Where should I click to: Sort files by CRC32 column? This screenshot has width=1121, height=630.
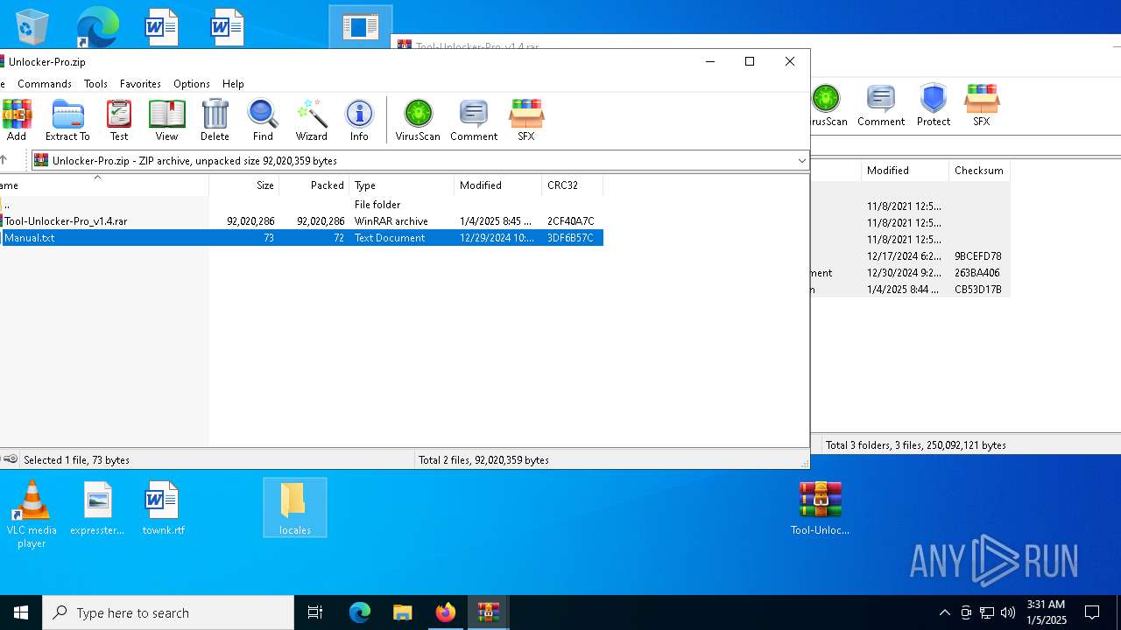(573, 185)
